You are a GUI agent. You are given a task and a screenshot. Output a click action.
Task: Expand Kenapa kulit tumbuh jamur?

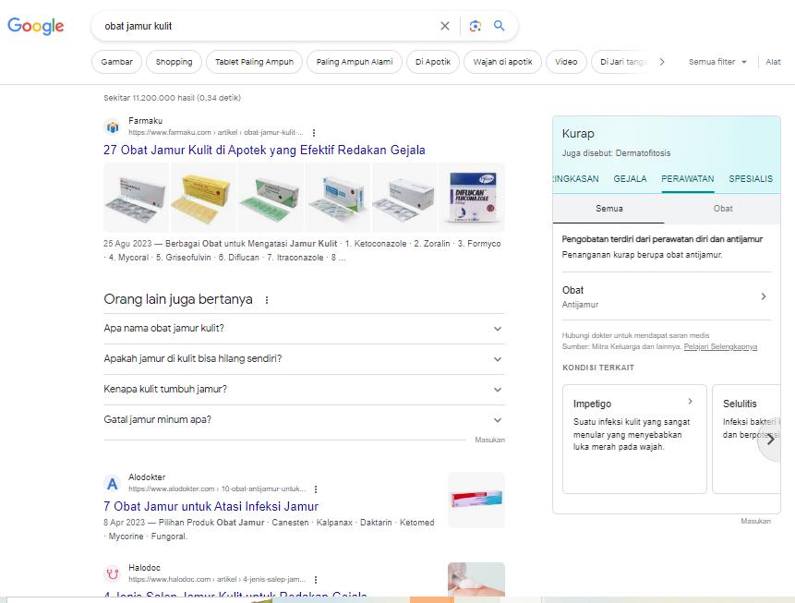pyautogui.click(x=304, y=390)
